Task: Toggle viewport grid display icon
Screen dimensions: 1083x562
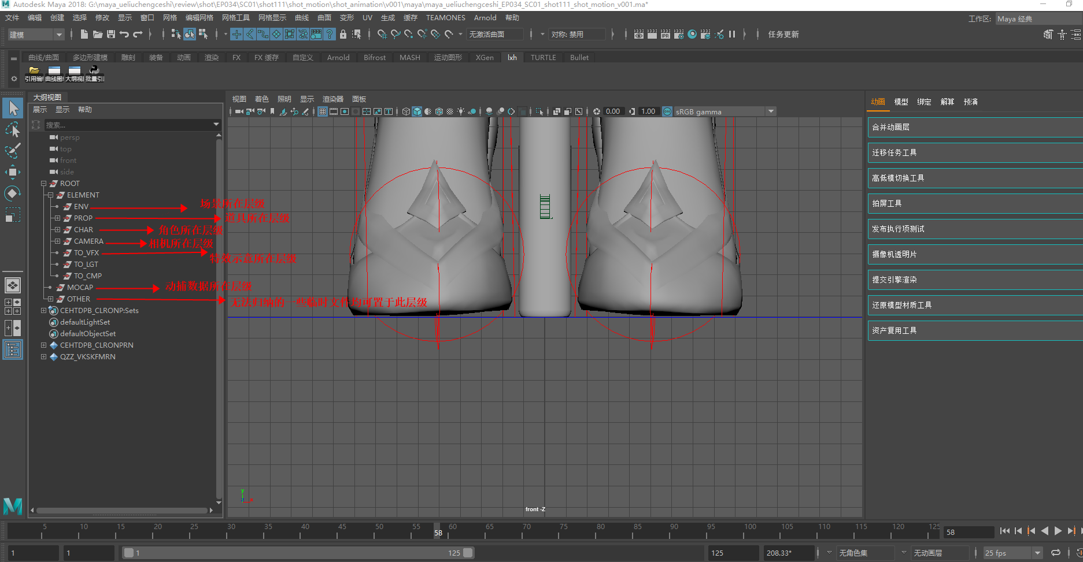Action: (323, 111)
